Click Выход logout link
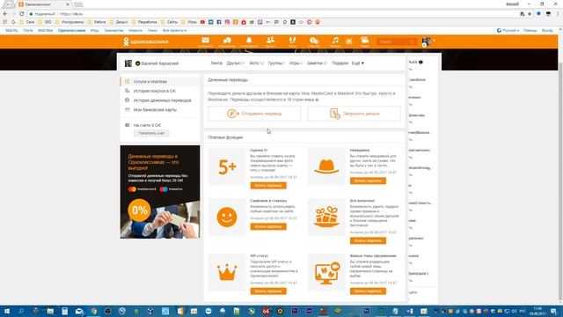563x317 pixels. (547, 31)
